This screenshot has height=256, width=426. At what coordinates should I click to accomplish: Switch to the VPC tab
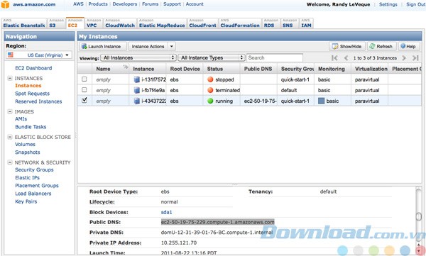(94, 23)
